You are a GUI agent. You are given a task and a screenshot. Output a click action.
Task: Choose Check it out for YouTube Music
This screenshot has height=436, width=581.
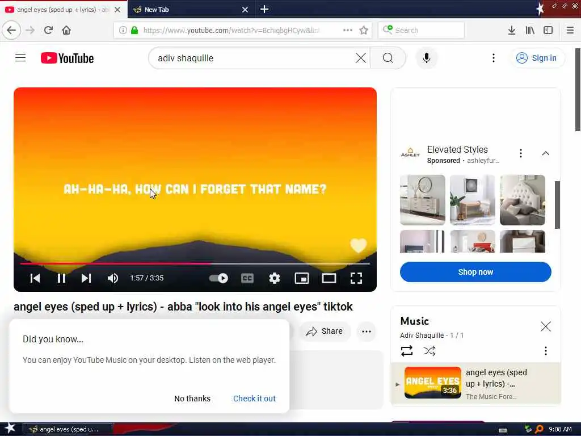[x=254, y=399]
